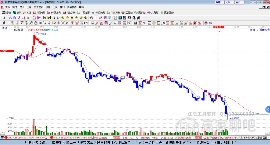
Task: Click the pink flag icon in toolbar
Action: tap(39, 18)
